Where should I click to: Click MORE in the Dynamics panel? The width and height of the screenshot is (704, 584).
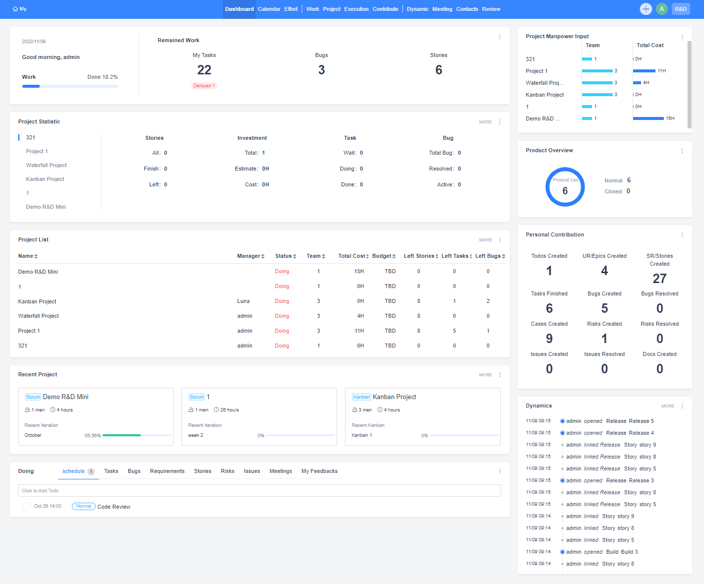(x=667, y=406)
